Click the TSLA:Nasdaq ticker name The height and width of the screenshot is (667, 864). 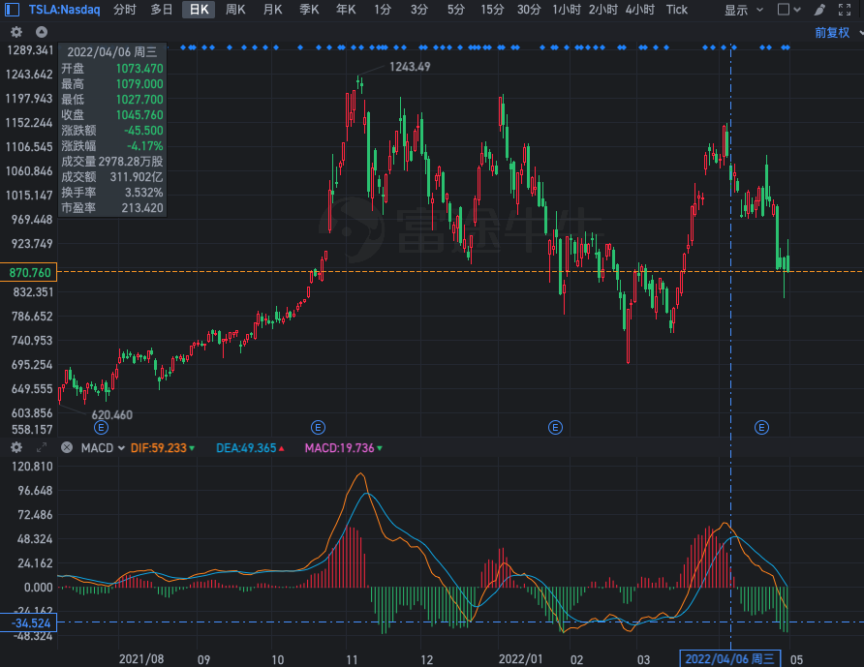click(65, 10)
